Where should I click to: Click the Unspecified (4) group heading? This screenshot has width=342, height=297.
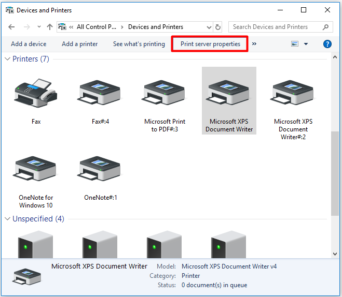pyautogui.click(x=38, y=219)
